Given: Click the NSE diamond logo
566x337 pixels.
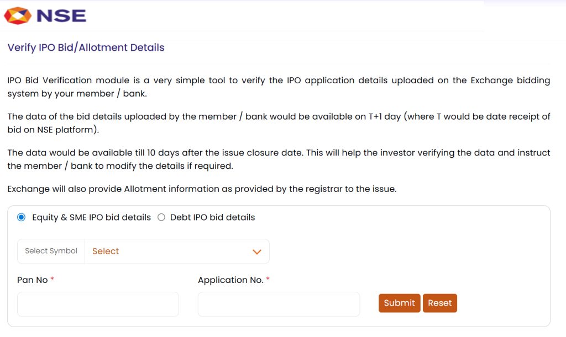Looking at the screenshot, I should point(17,15).
